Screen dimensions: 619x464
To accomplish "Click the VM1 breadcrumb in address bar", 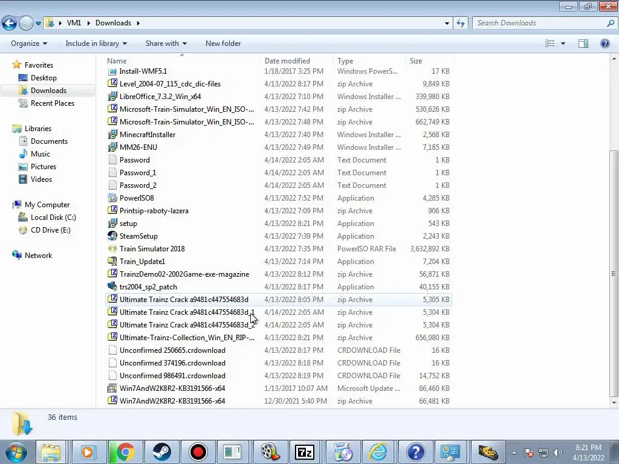I will [74, 23].
